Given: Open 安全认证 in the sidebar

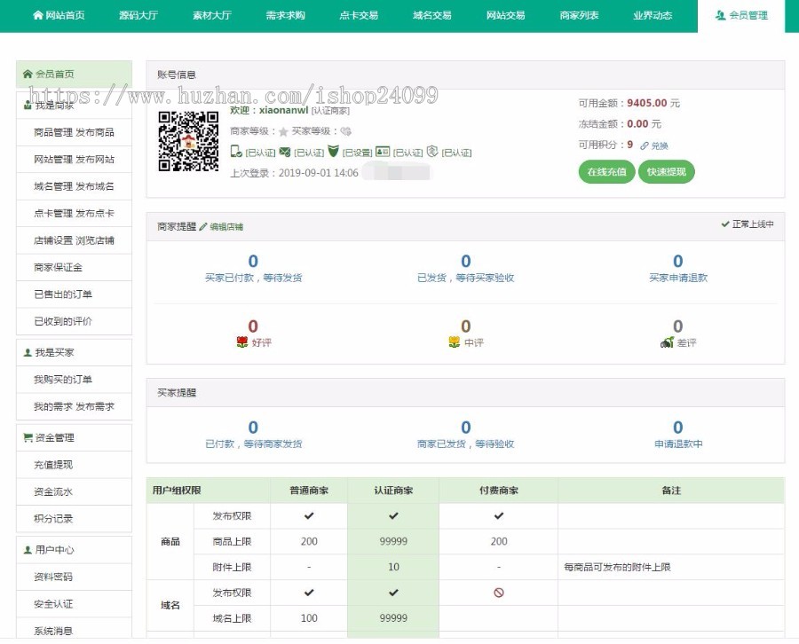Looking at the screenshot, I should [53, 604].
